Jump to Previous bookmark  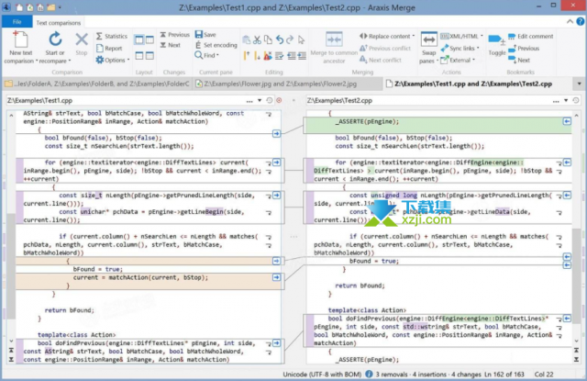pyautogui.click(x=524, y=48)
